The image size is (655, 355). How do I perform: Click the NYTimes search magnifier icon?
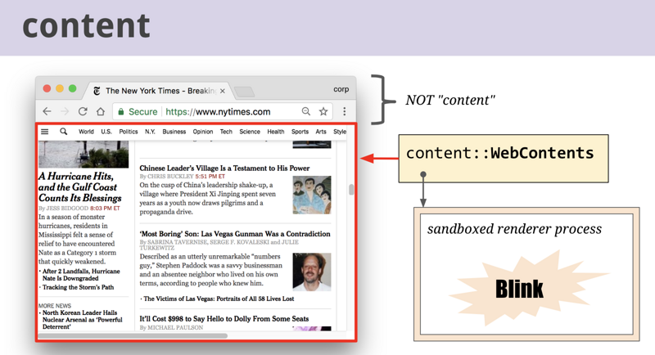click(64, 132)
